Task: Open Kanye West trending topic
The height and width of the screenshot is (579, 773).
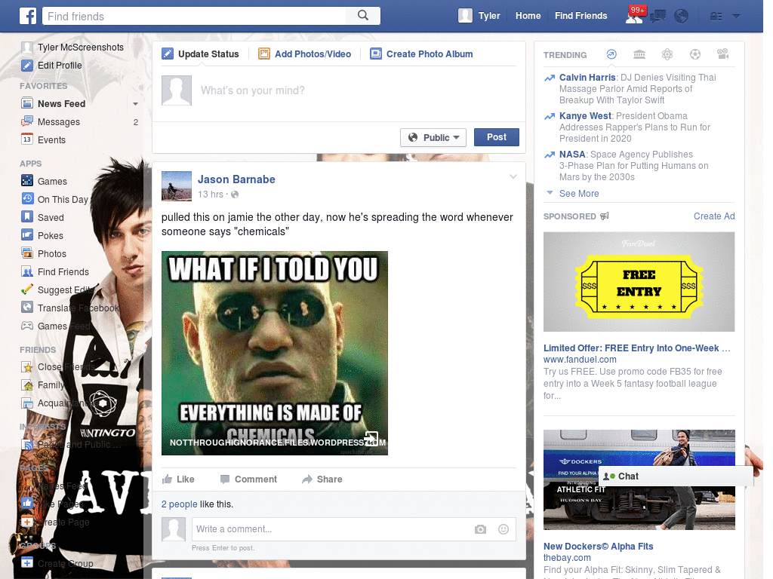Action: 585,115
